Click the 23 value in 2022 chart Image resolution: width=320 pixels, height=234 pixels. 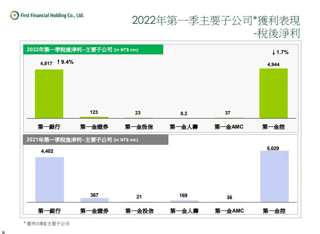pyautogui.click(x=138, y=113)
